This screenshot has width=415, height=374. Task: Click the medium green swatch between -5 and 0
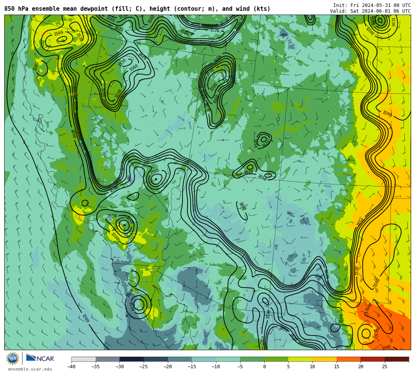252,359
